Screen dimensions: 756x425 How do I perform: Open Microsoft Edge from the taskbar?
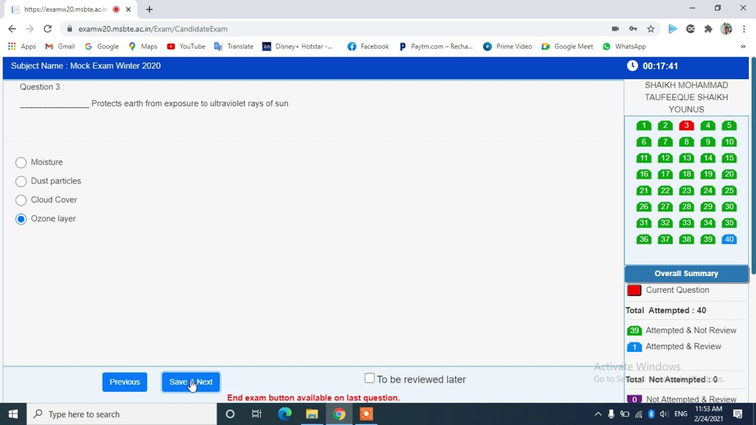tap(285, 414)
